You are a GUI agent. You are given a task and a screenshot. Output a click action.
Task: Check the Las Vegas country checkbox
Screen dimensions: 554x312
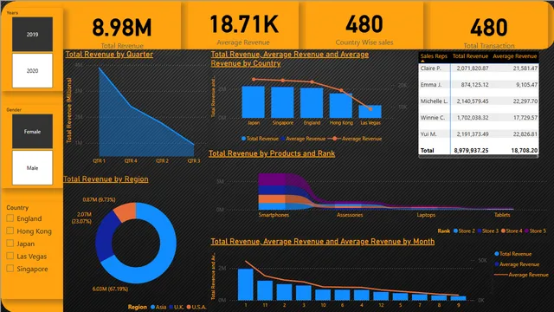pos(10,256)
